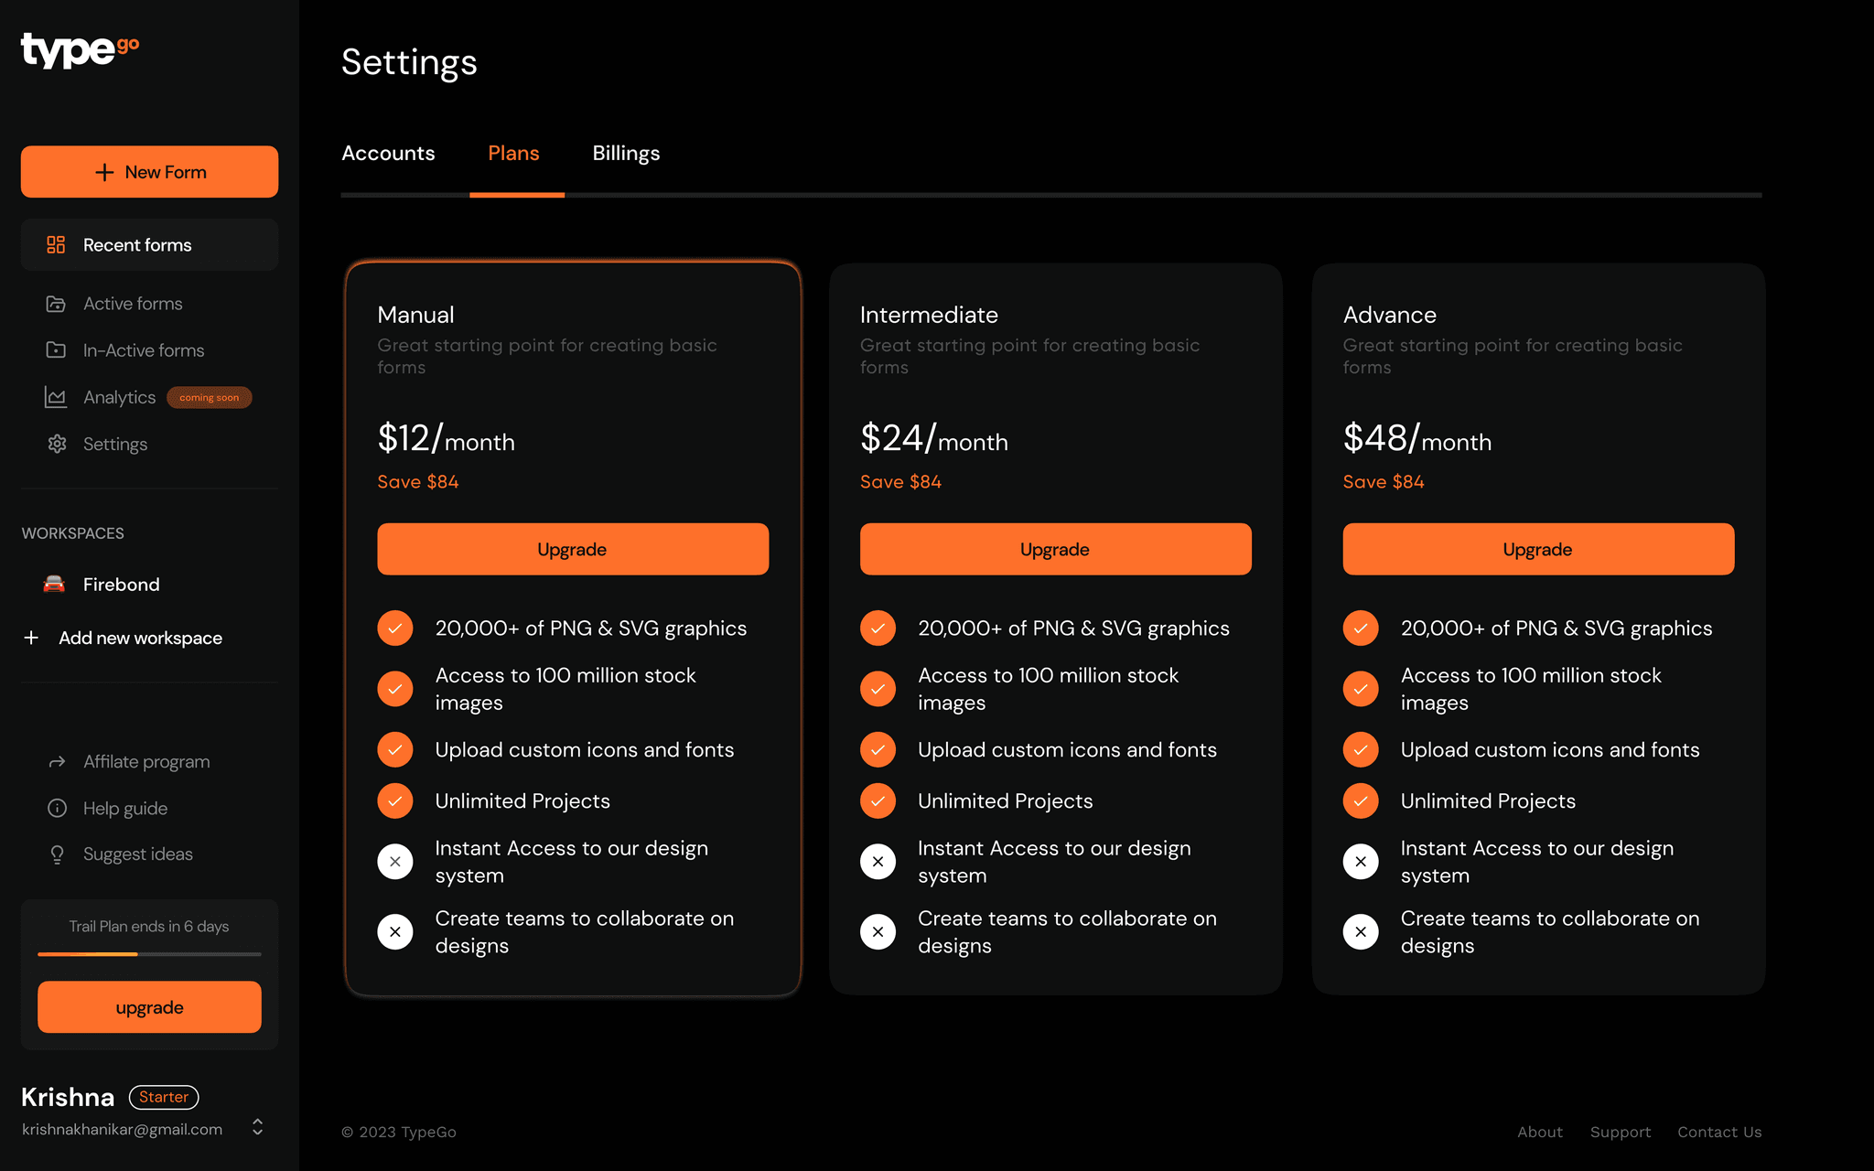The image size is (1874, 1171).
Task: Expand the Krishna account switcher chevron
Action: pos(258,1127)
